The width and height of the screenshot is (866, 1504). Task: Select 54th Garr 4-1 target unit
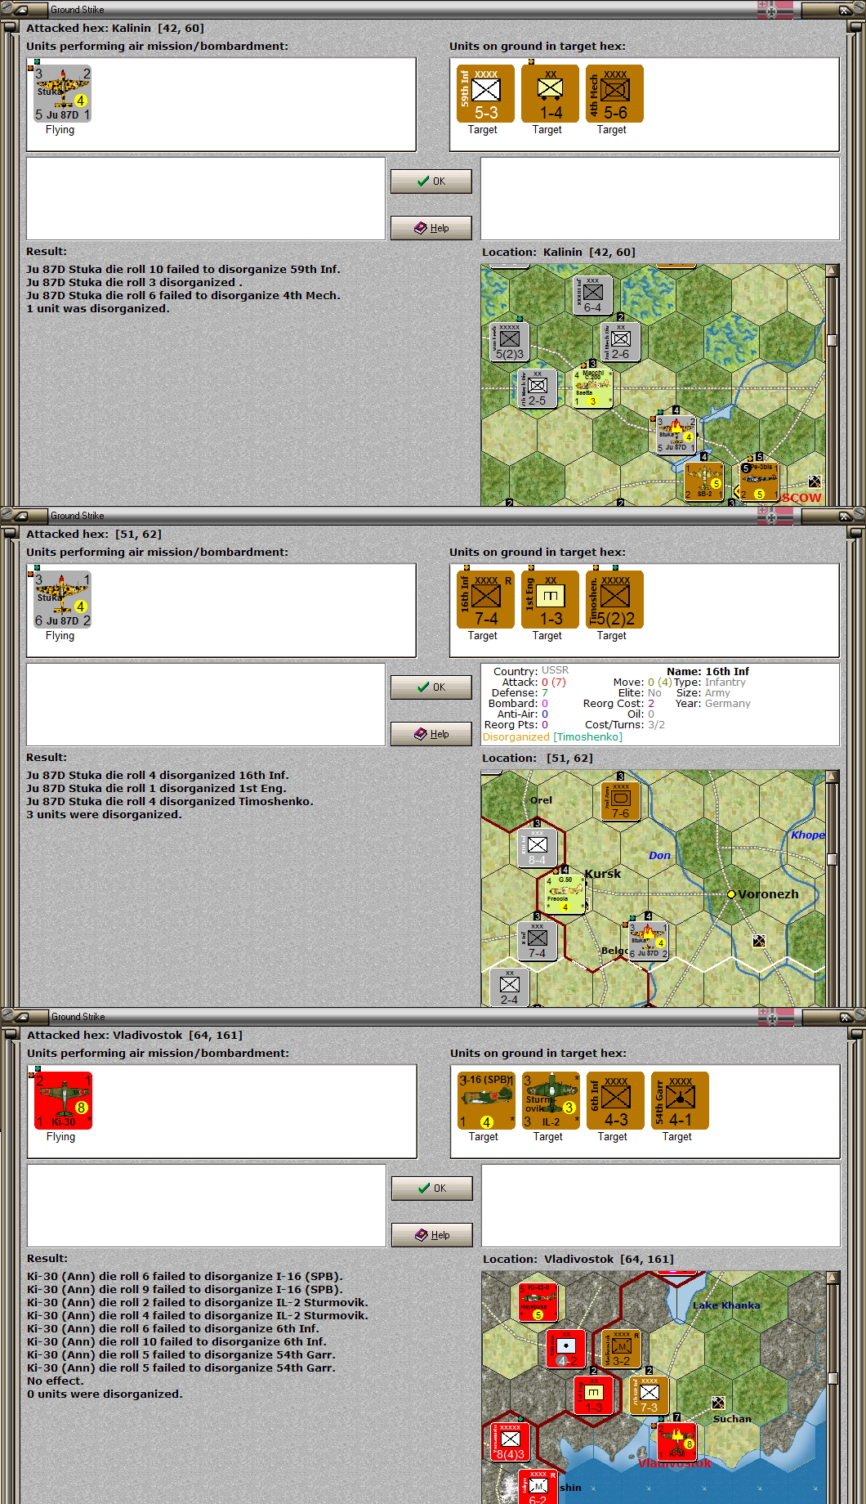pyautogui.click(x=680, y=1101)
